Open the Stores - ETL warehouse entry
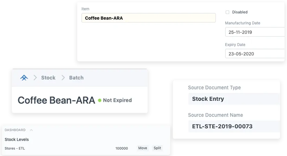The height and width of the screenshot is (156, 287). (15, 148)
